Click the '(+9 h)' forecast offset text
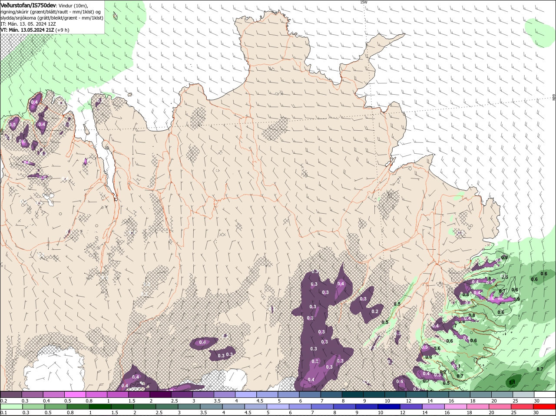The height and width of the screenshot is (416, 556). click(x=63, y=30)
